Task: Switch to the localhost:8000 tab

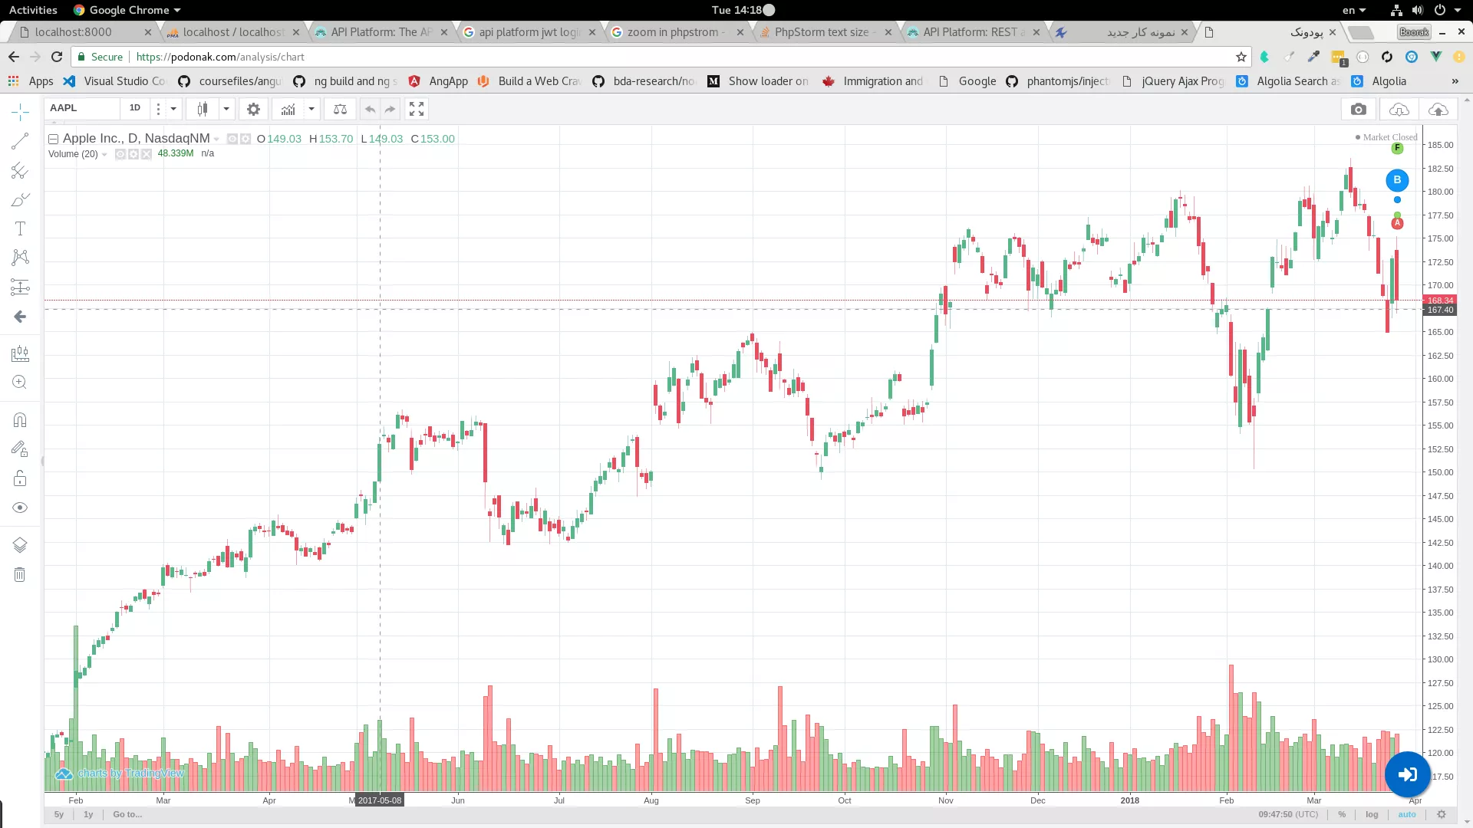Action: [84, 32]
